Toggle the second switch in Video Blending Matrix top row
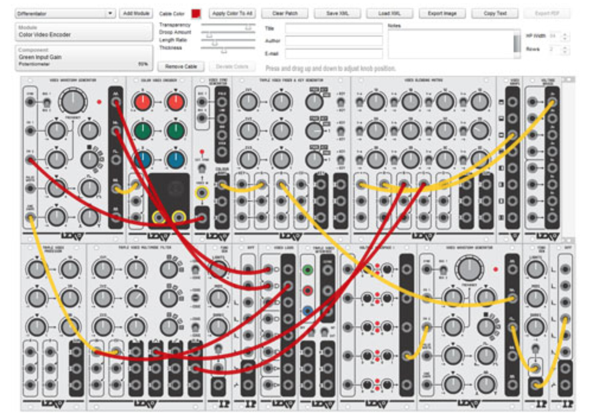601x418 pixels. [x=394, y=102]
